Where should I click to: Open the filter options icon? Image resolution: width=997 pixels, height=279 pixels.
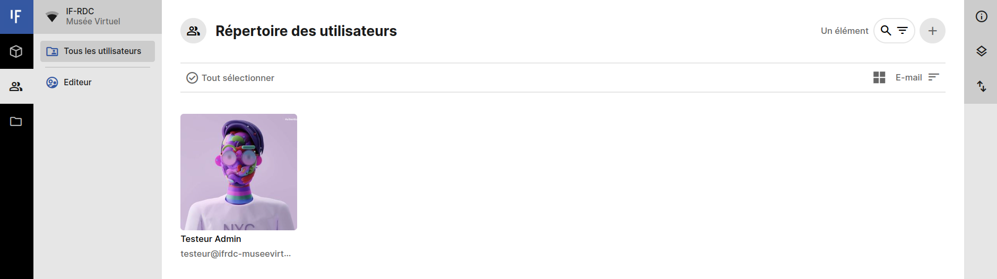point(903,31)
